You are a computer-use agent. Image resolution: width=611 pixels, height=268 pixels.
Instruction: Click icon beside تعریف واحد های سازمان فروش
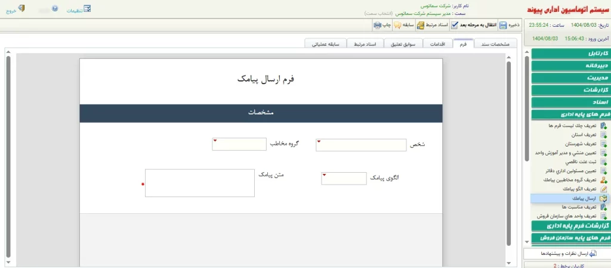[604, 216]
